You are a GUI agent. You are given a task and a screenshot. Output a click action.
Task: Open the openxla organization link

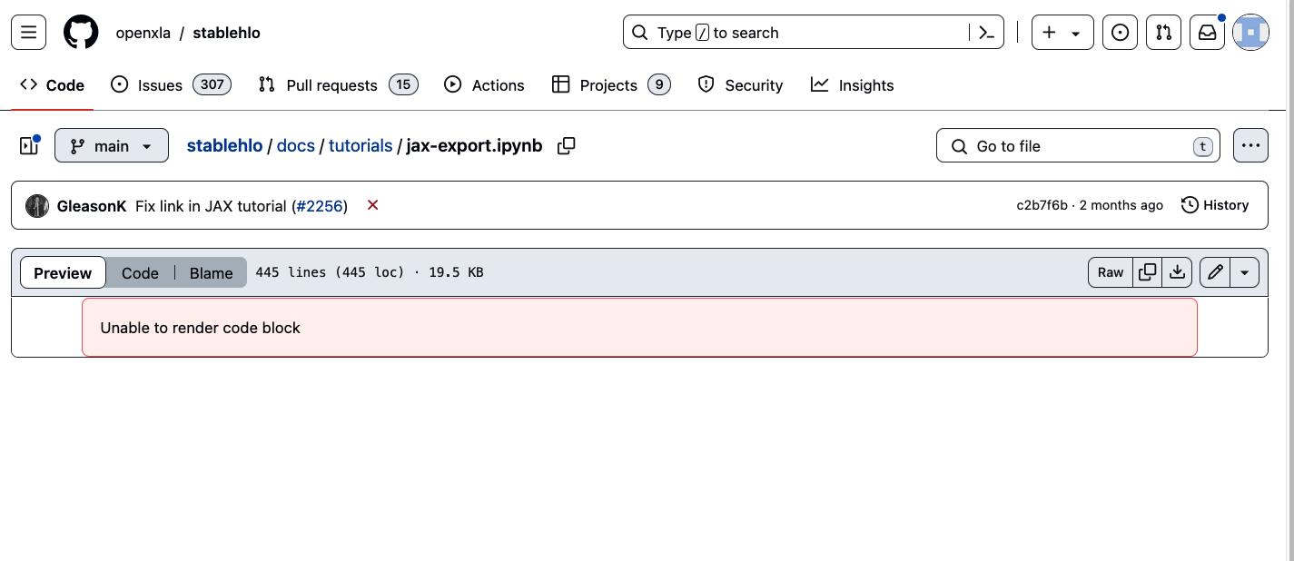tap(143, 33)
